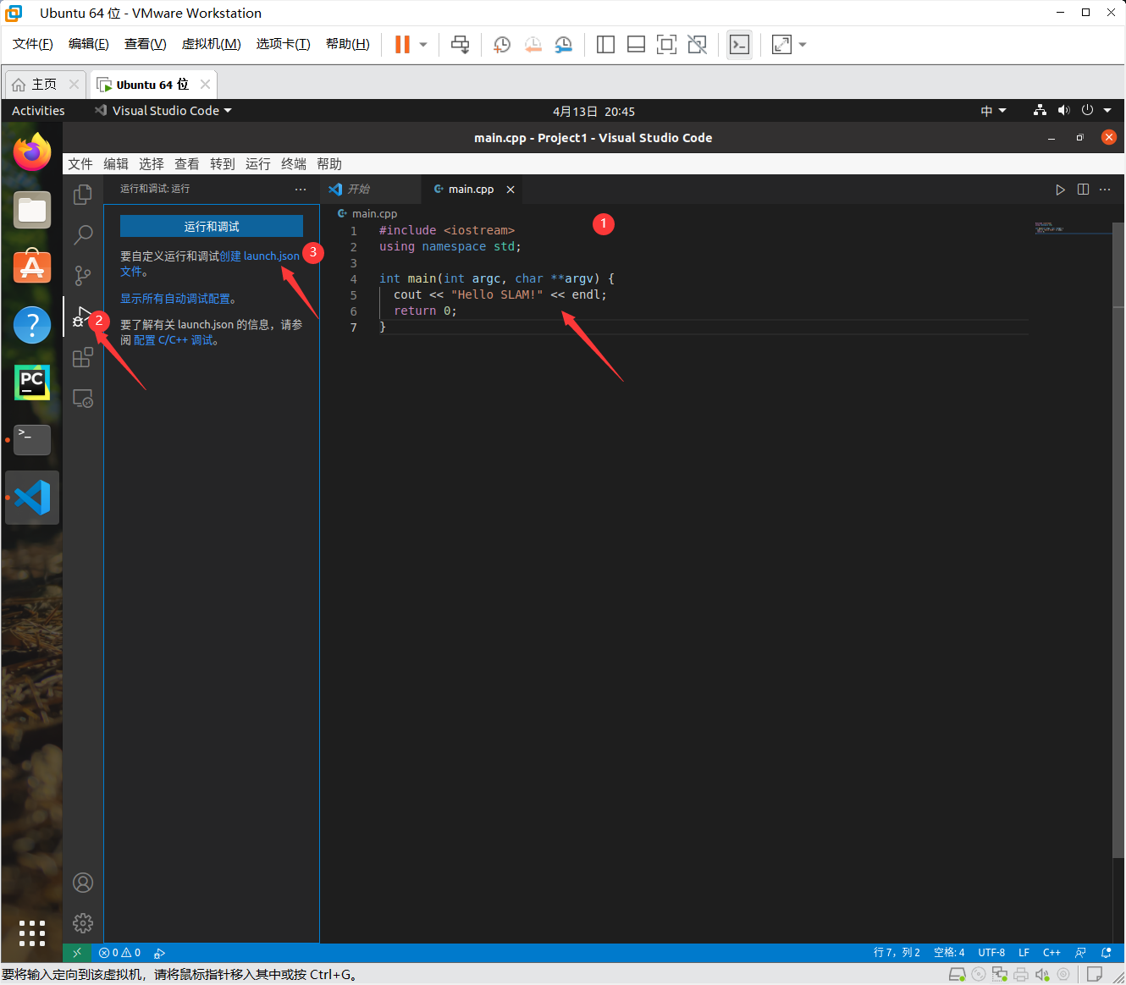
Task: Run the file with editor play icon
Action: click(1060, 190)
